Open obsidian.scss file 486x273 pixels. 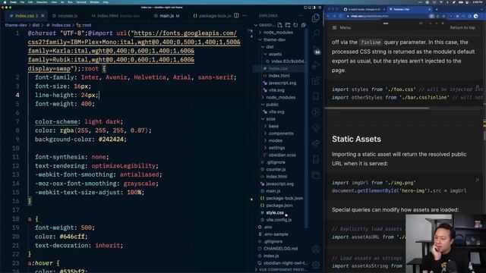282,155
